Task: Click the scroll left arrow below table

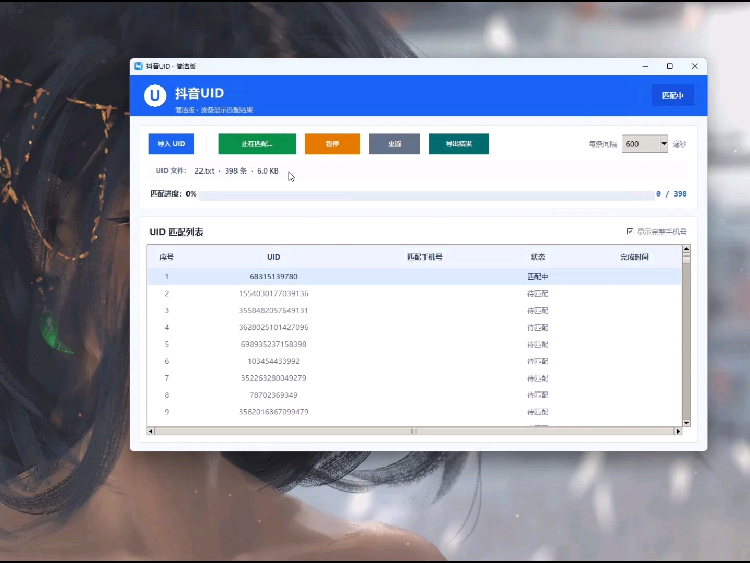Action: 151,431
